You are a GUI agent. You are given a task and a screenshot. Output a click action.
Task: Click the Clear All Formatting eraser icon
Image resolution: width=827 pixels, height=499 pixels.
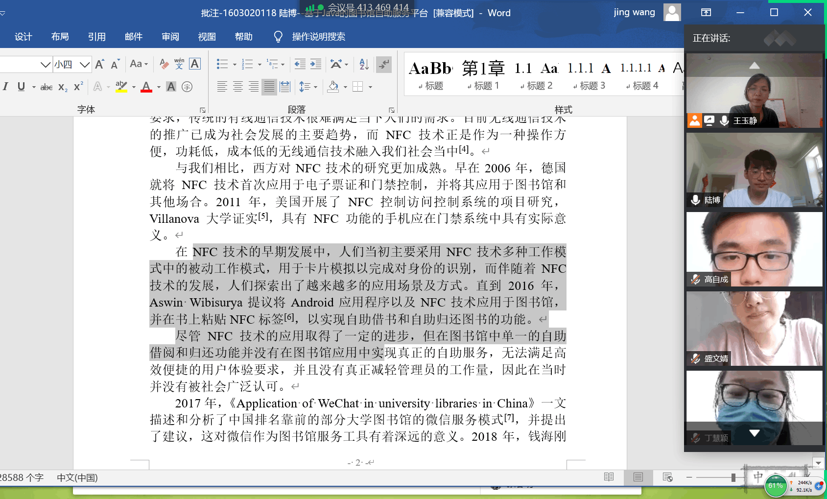164,64
